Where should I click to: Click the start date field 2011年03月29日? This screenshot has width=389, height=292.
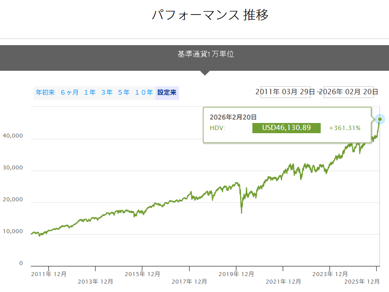tap(287, 92)
